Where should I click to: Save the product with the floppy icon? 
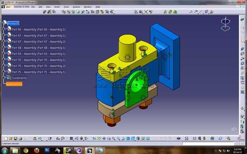[15, 139]
